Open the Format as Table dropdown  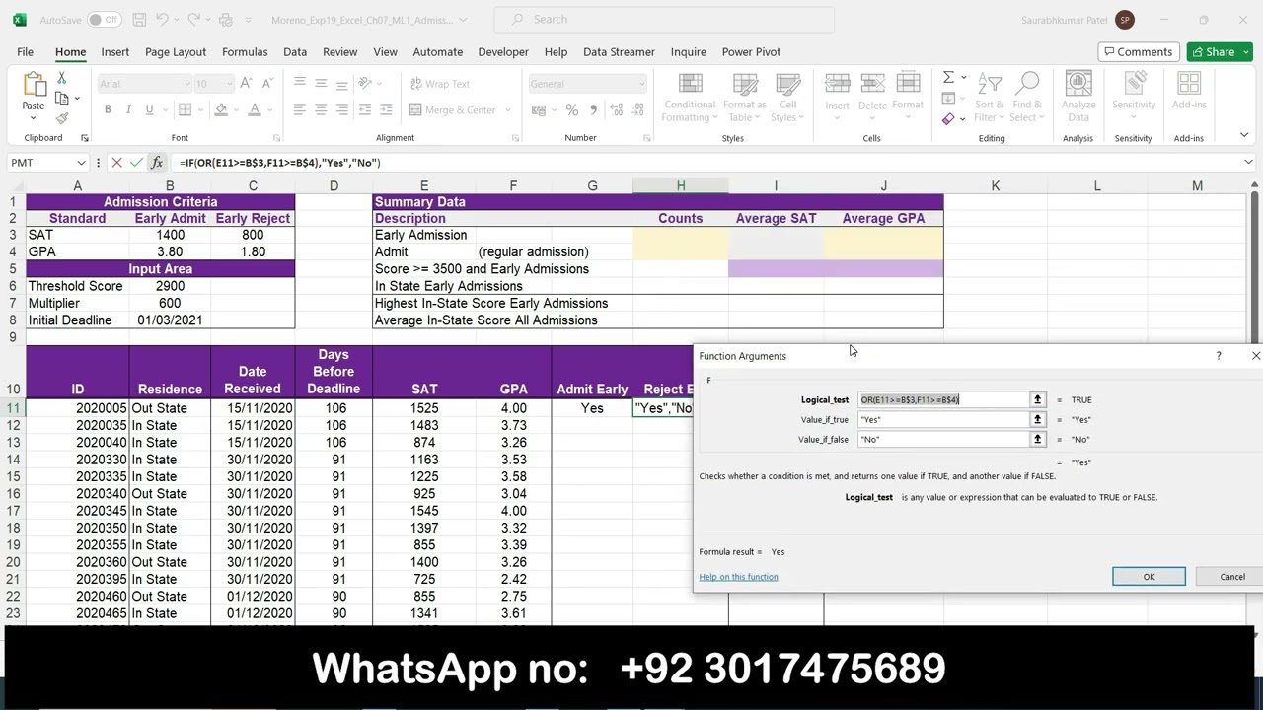point(744,97)
